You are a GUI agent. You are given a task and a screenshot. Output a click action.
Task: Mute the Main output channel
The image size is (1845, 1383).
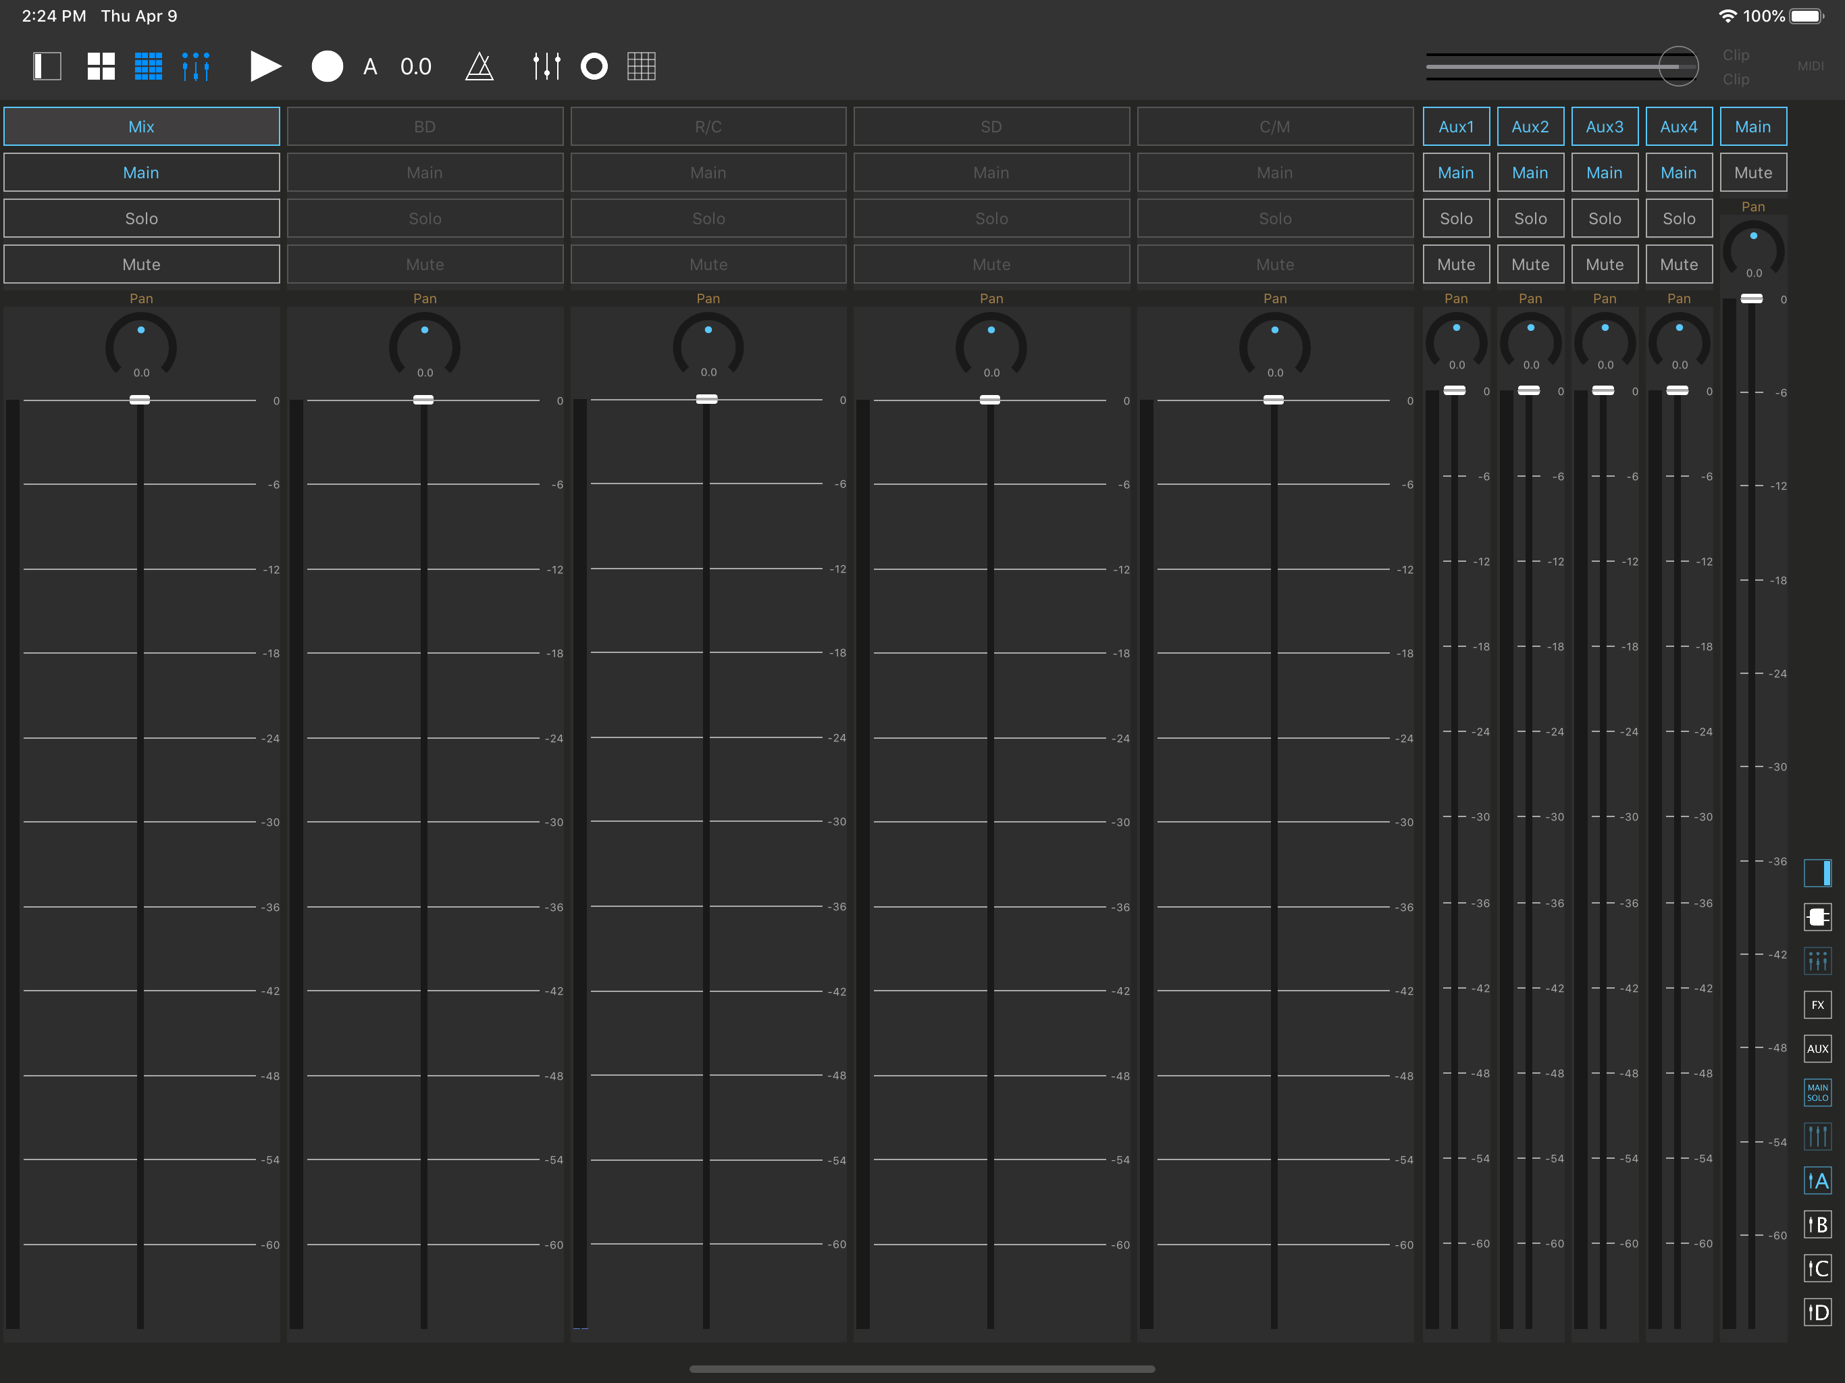(x=1753, y=173)
